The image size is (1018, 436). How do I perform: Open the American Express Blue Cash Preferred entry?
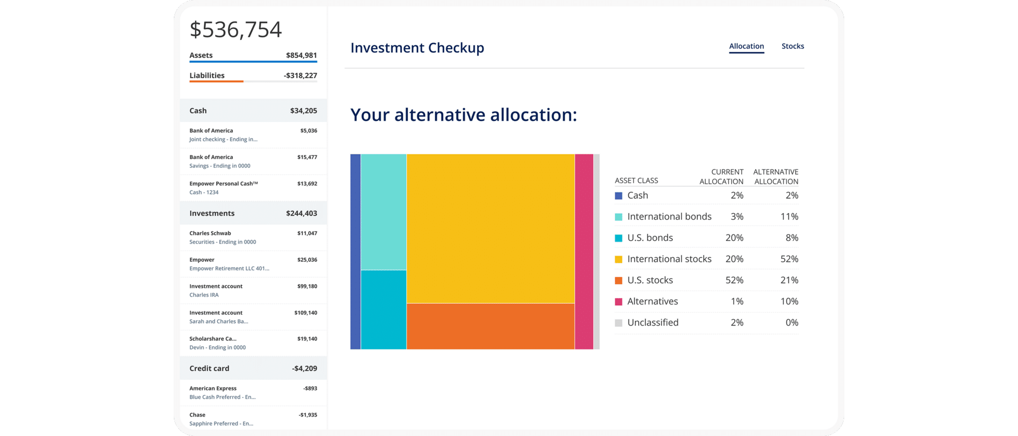click(253, 393)
